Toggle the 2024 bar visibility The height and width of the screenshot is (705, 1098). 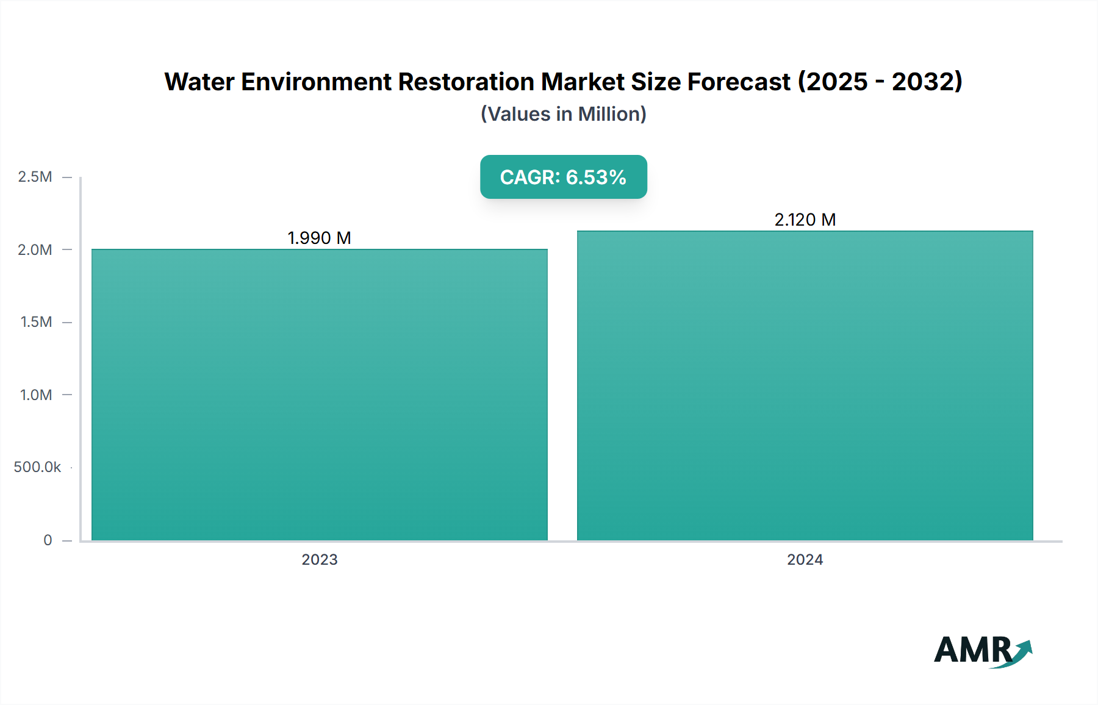[804, 384]
